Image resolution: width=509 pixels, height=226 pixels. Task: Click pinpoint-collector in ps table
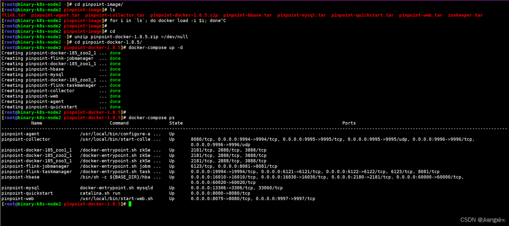[26, 140]
